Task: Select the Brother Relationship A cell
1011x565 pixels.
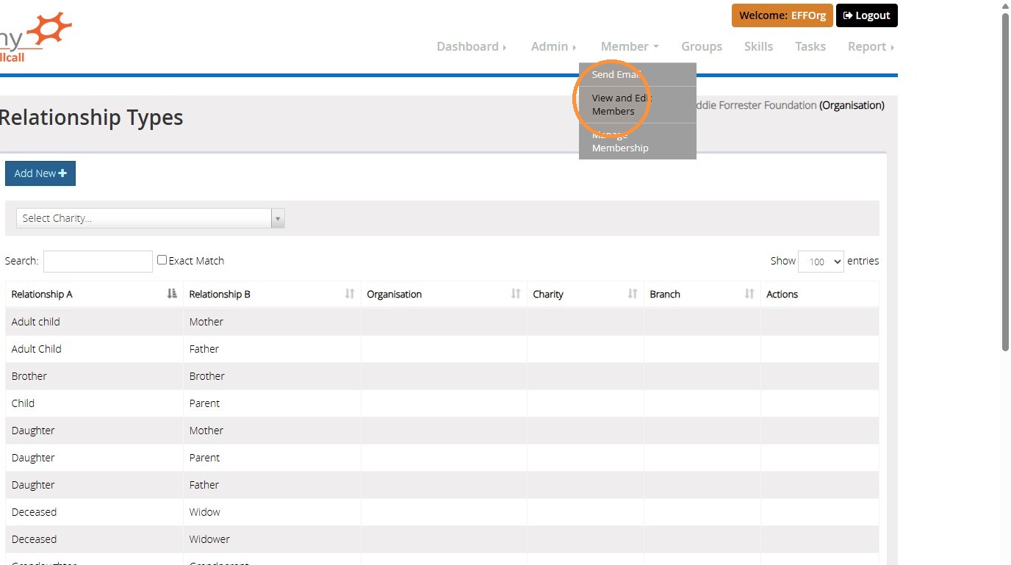Action: (x=94, y=376)
